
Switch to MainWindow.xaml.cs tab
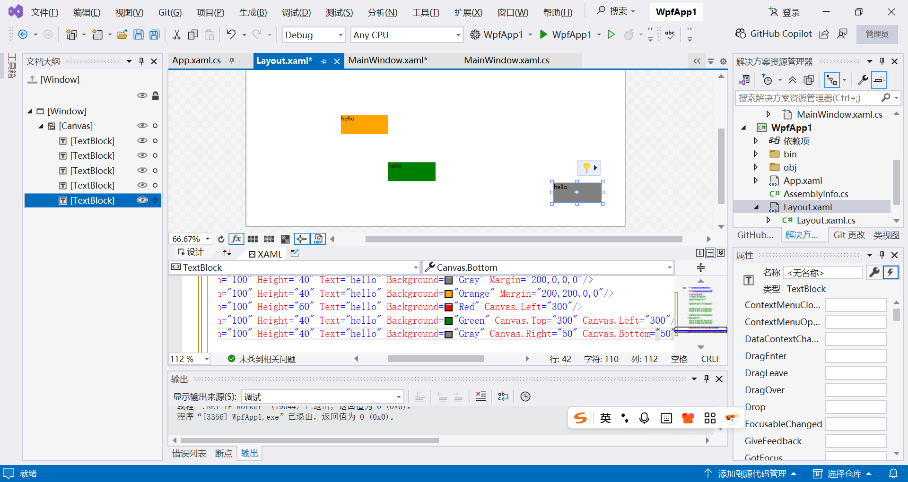(x=506, y=60)
